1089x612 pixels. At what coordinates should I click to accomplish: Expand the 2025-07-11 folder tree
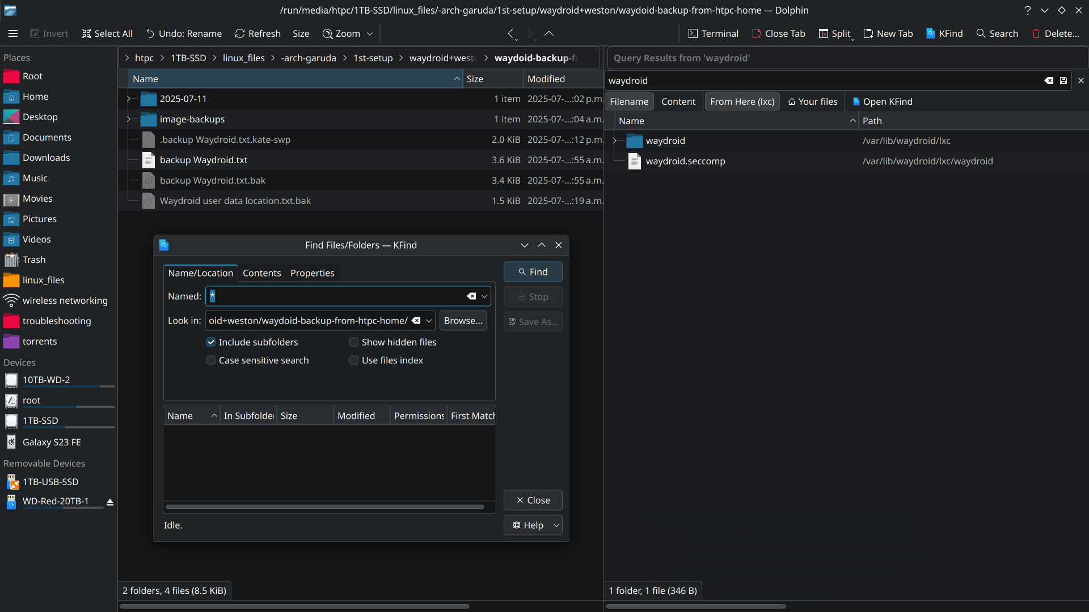click(129, 99)
